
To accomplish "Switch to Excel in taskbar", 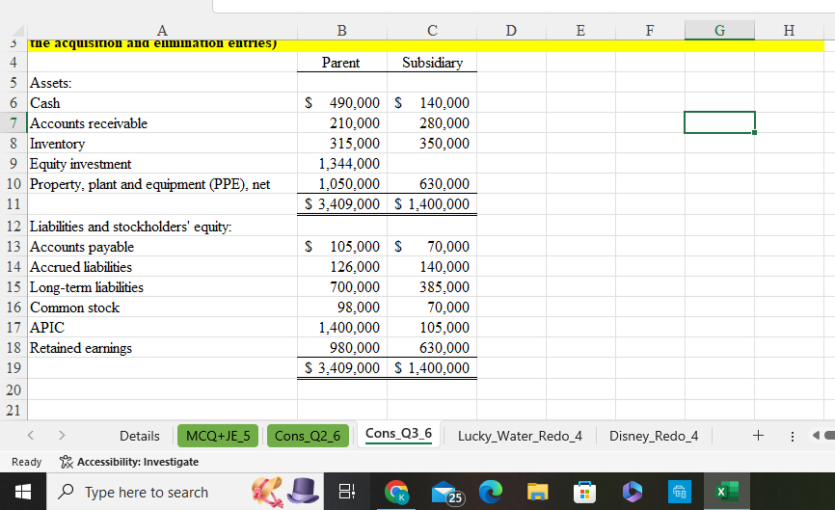I will (727, 492).
